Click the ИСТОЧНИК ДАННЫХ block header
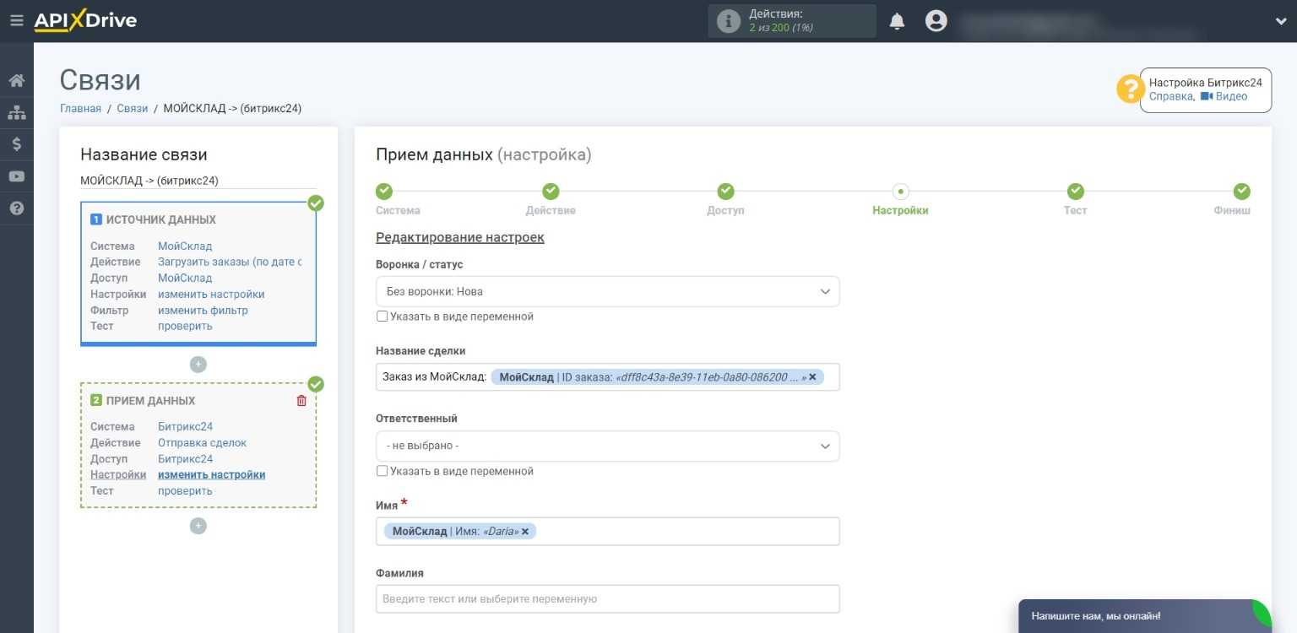Screen dimensions: 1297x633 coord(160,219)
